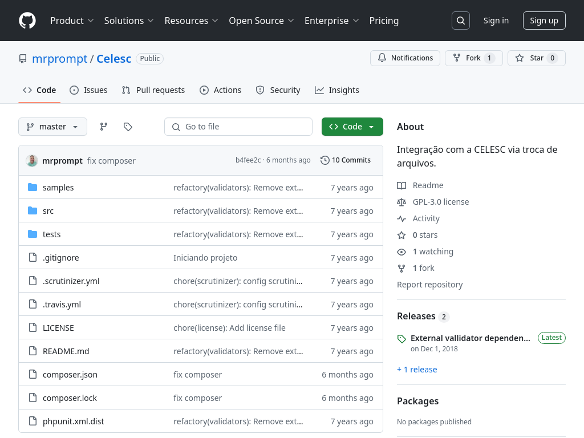The image size is (584, 438).
Task: Click the composer.json file icon
Action: (33, 374)
